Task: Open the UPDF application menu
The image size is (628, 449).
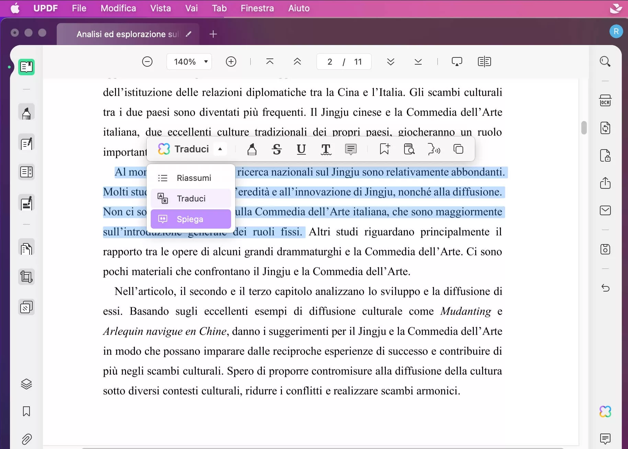Action: coord(45,8)
